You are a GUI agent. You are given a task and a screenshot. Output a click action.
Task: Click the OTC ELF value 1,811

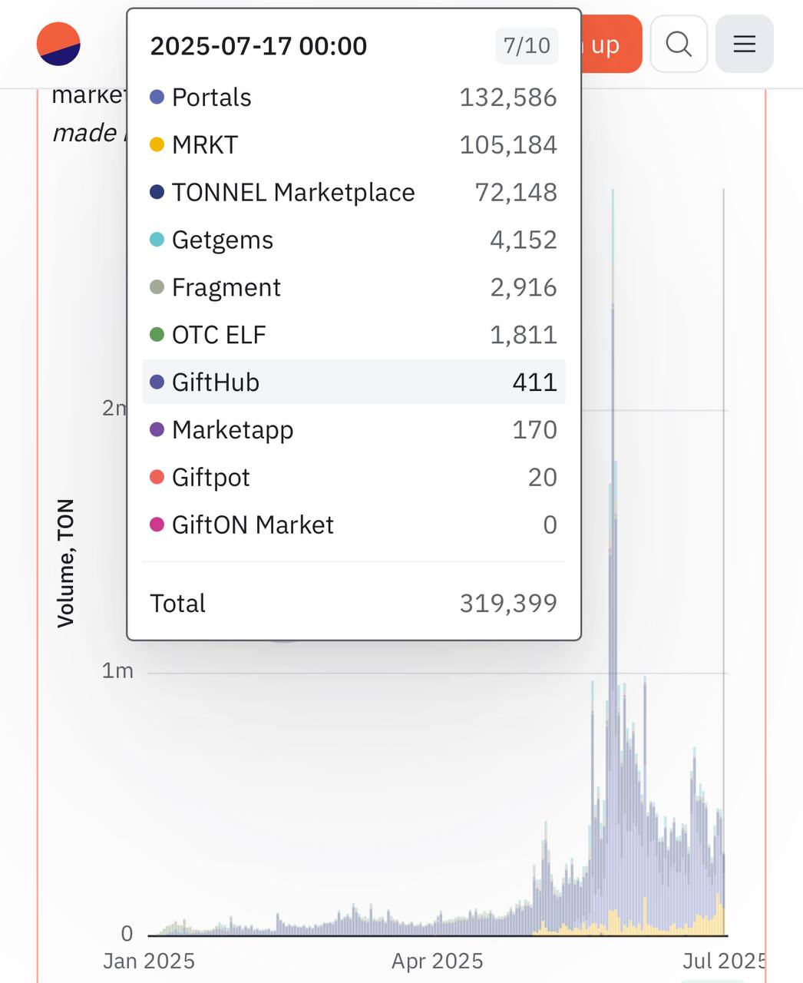pos(524,336)
